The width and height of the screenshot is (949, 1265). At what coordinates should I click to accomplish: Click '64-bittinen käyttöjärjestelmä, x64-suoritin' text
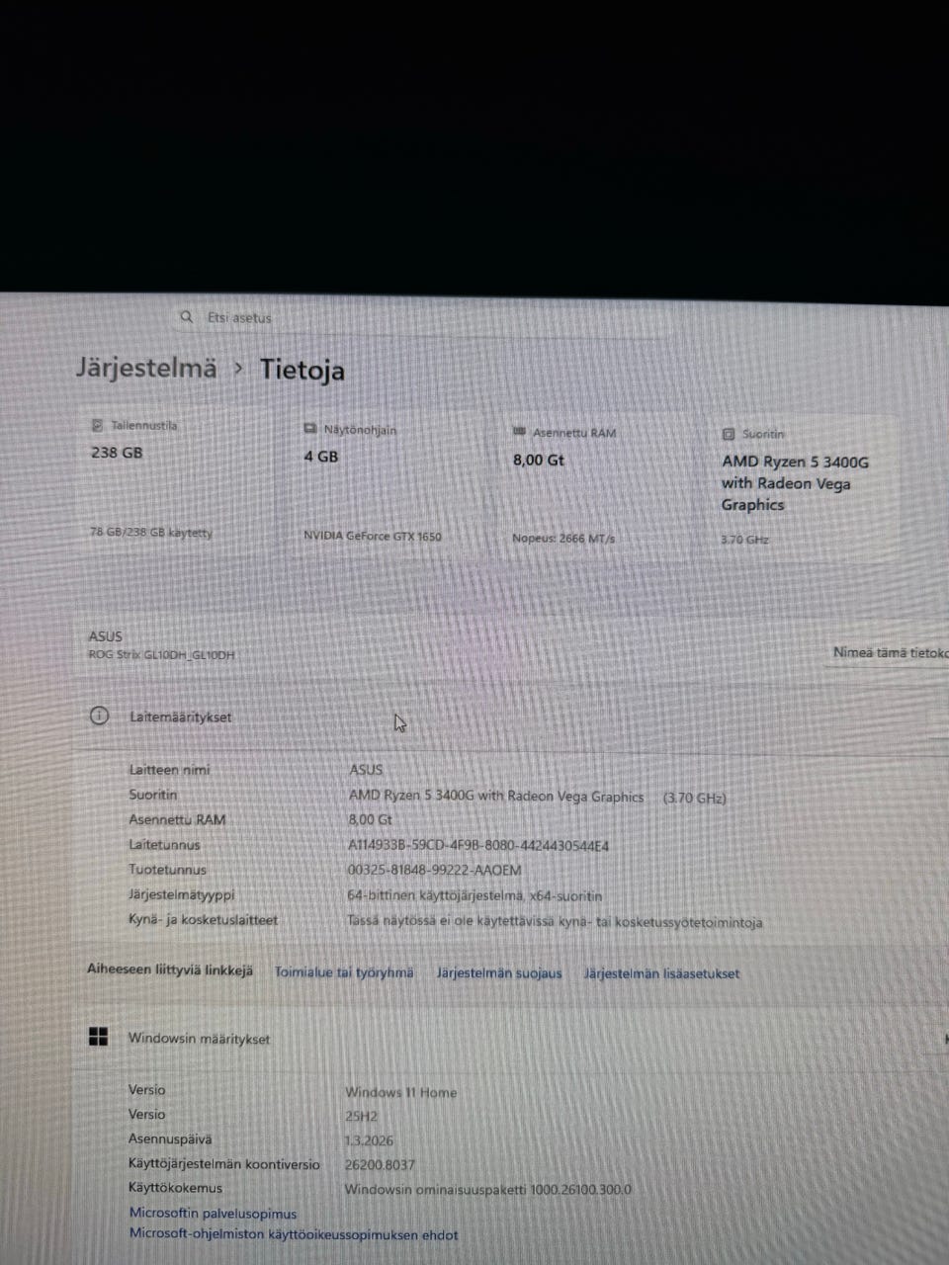click(474, 896)
